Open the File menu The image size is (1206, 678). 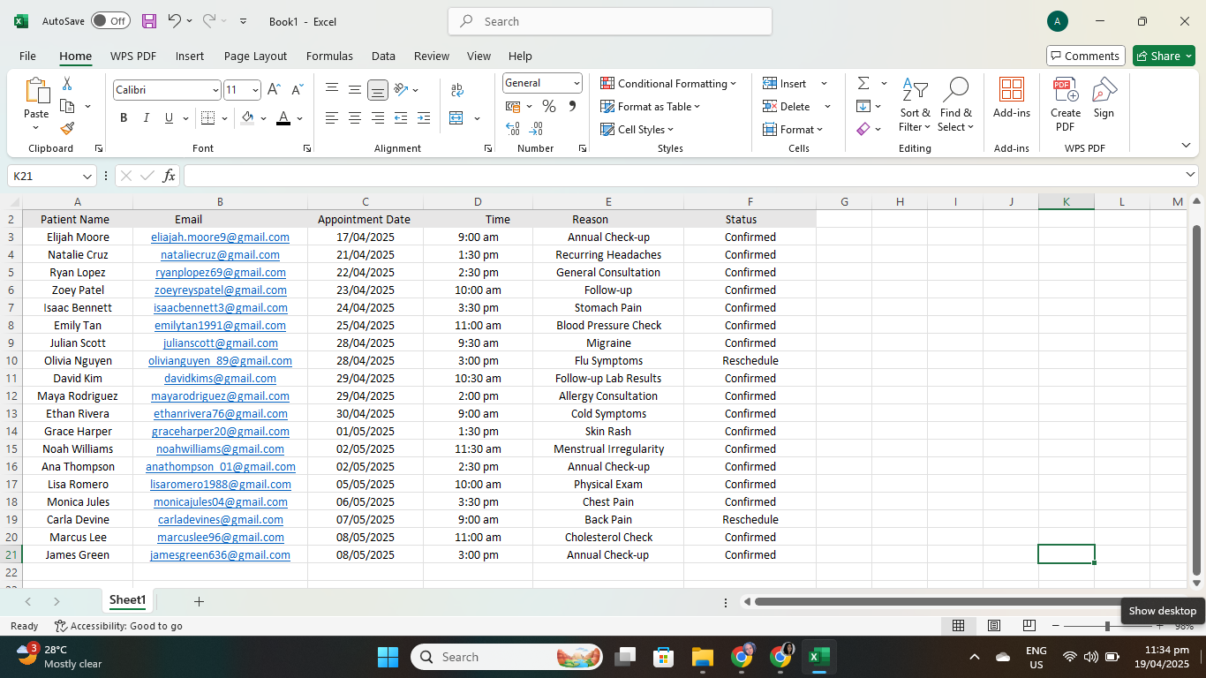(27, 56)
